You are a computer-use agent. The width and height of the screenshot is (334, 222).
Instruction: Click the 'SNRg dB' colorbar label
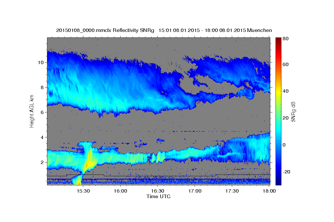pos(293,112)
